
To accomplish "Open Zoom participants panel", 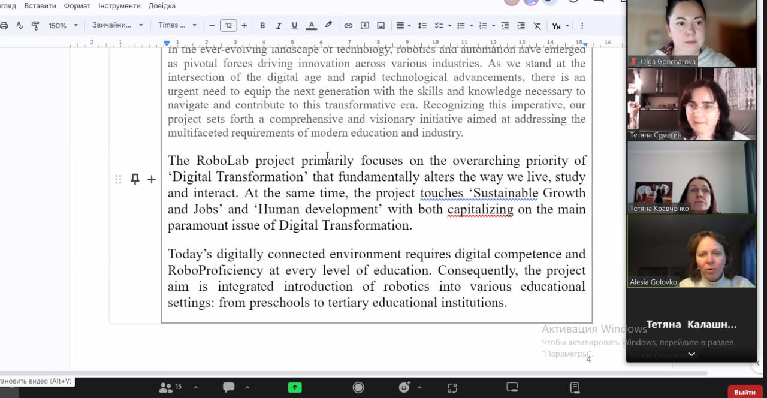I will 166,387.
